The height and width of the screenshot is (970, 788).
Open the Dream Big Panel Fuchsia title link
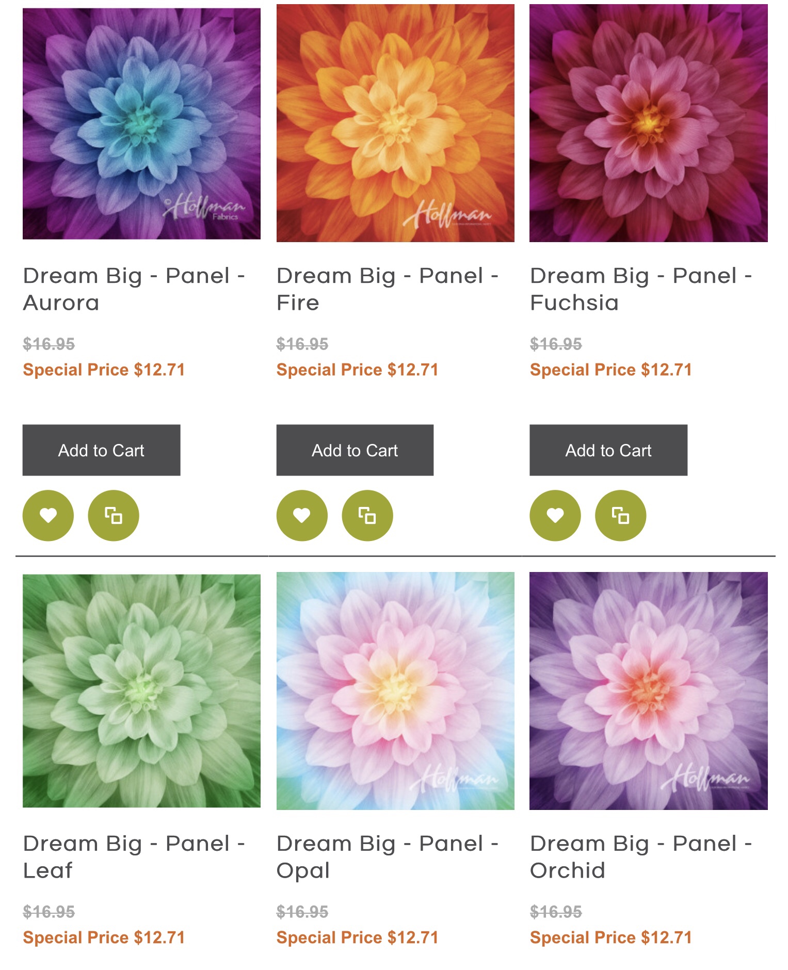640,289
